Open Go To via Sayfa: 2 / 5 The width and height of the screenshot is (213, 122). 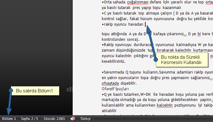[x=29, y=119]
